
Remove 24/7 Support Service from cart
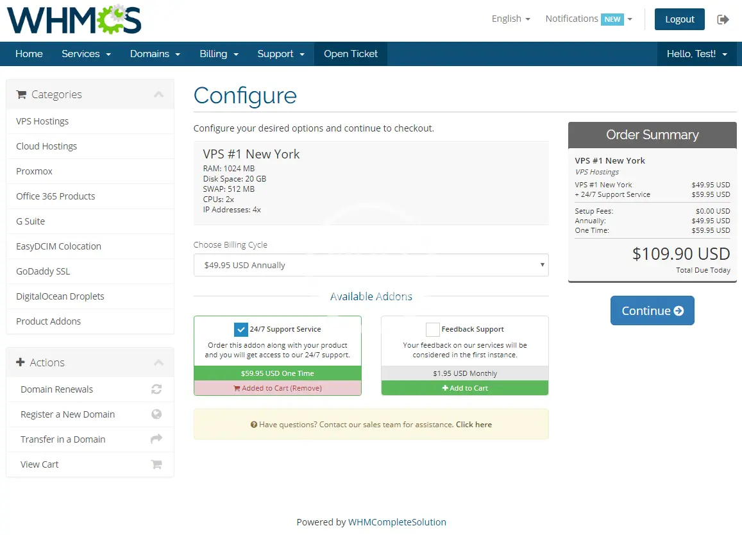click(278, 388)
